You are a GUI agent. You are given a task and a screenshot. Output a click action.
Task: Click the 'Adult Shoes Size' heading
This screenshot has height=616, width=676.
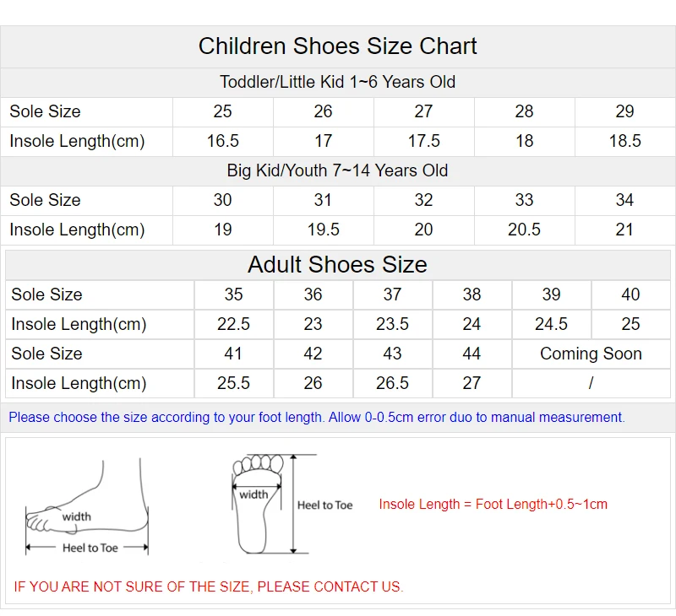[338, 264]
